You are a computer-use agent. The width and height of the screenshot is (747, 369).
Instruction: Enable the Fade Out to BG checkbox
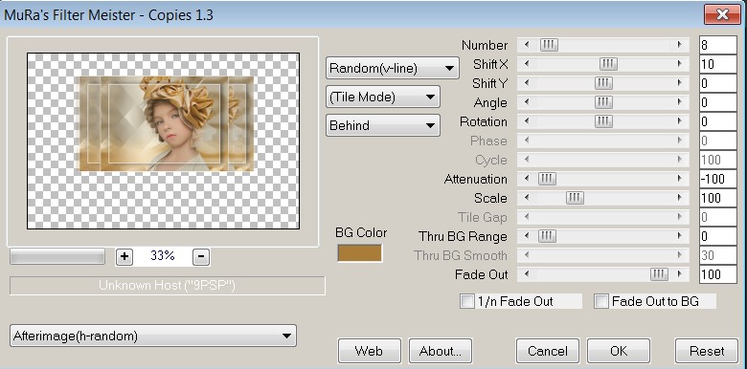(x=601, y=301)
